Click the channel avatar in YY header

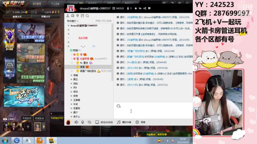71,8
